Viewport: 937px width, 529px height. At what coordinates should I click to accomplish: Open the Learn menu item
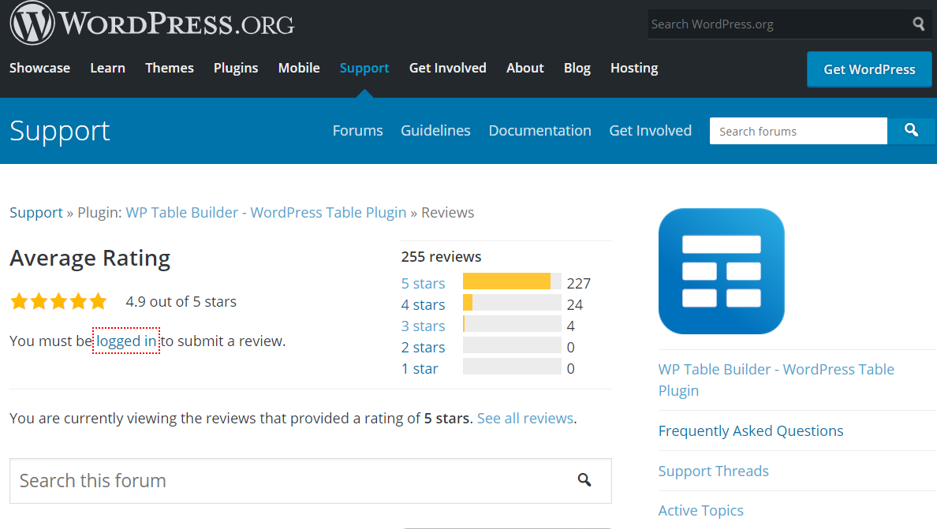click(107, 68)
